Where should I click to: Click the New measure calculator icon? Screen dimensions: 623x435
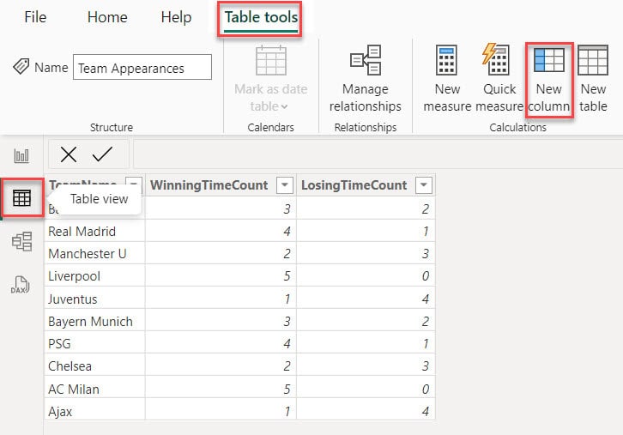pos(446,60)
